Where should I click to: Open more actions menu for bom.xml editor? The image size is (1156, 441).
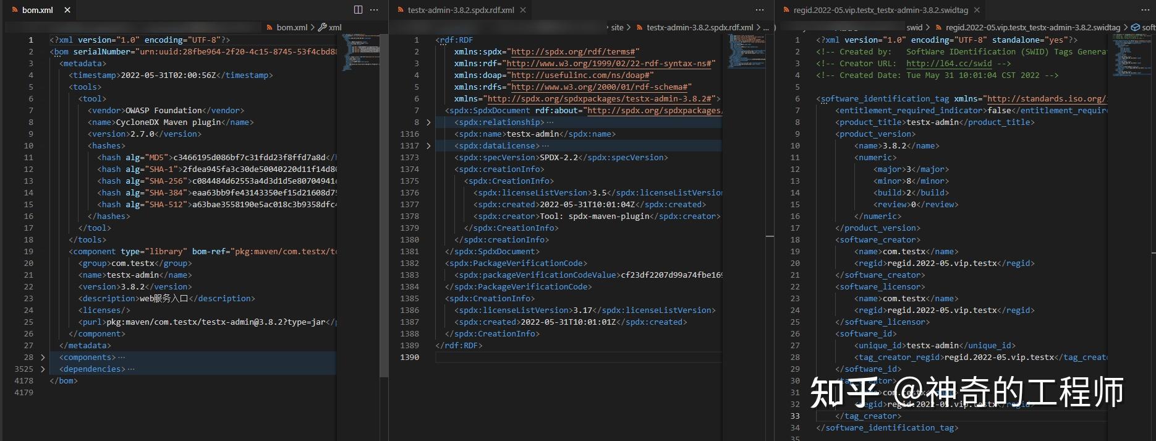(374, 10)
